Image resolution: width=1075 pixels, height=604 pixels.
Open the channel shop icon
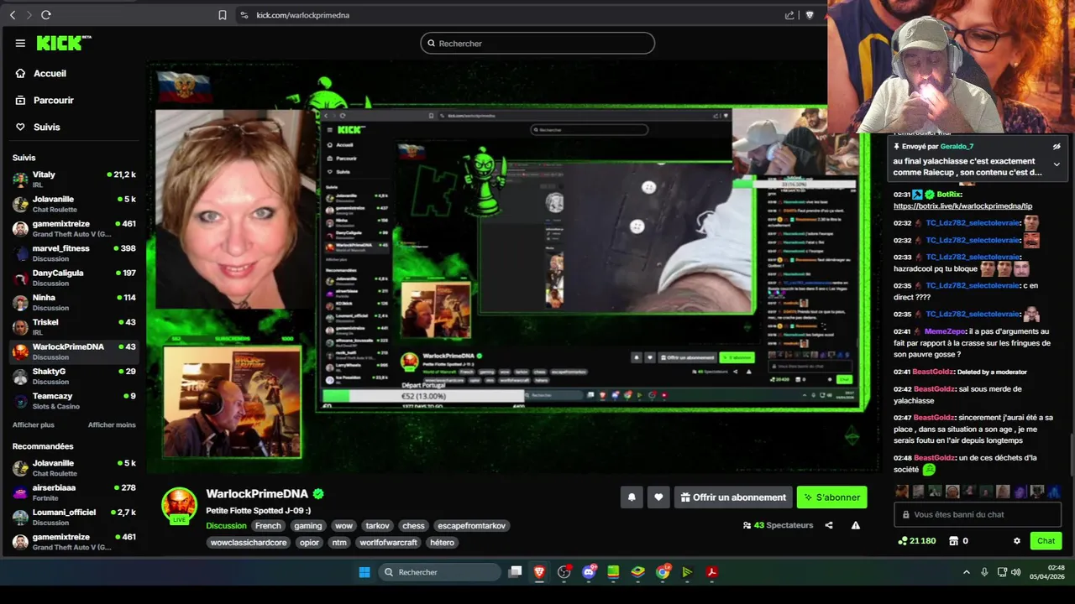coord(953,541)
